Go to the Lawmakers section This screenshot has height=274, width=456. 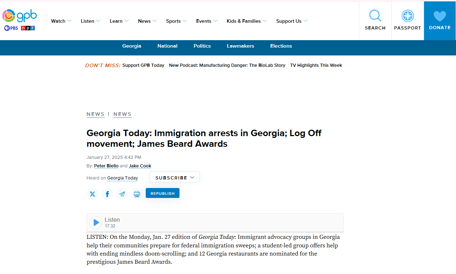[240, 46]
